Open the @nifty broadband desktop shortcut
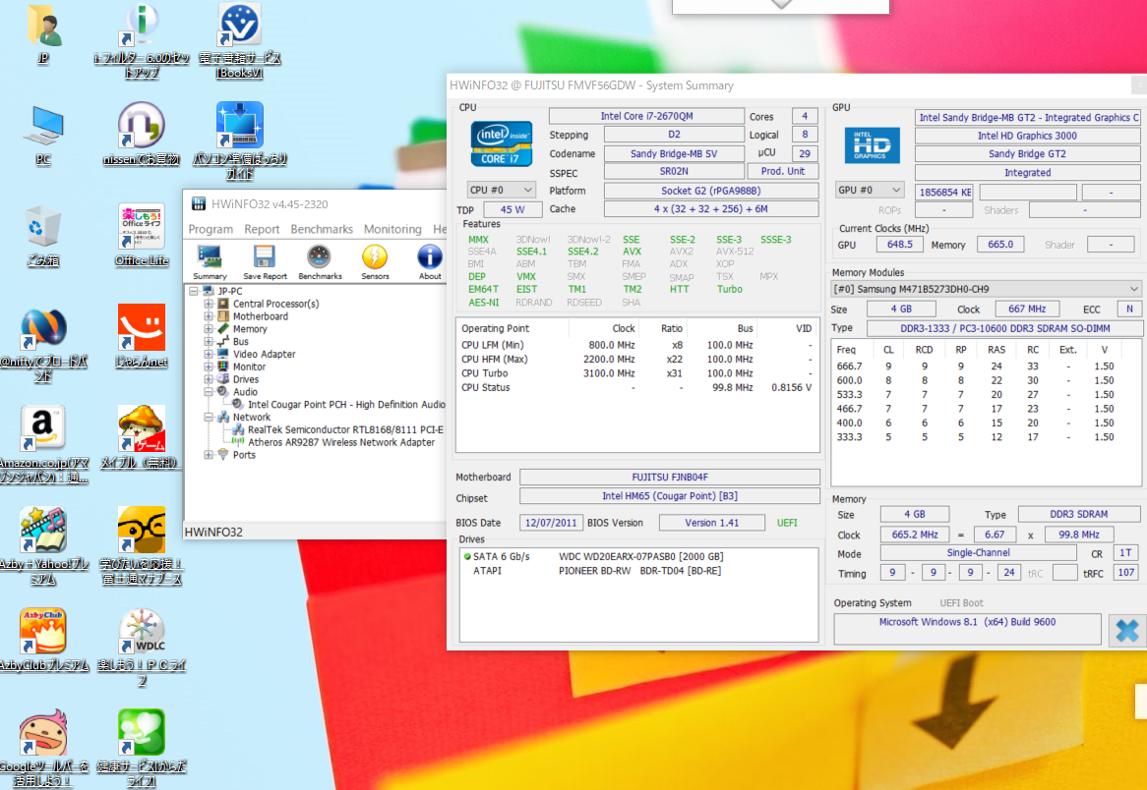The width and height of the screenshot is (1147, 790). pos(43,345)
